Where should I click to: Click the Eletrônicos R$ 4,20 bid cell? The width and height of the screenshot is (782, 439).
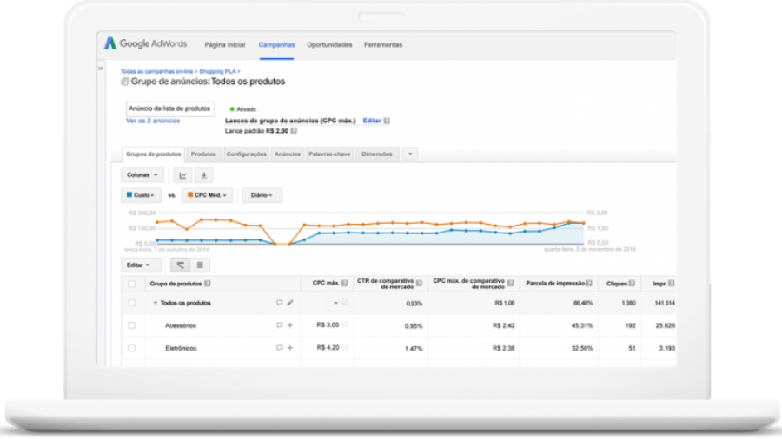coord(328,347)
